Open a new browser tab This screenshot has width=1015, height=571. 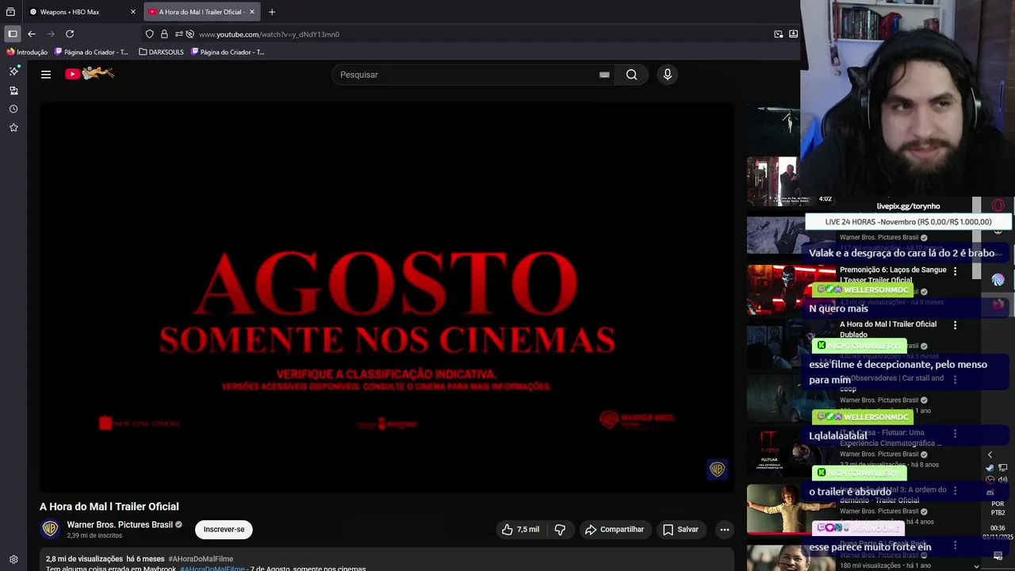point(272,12)
